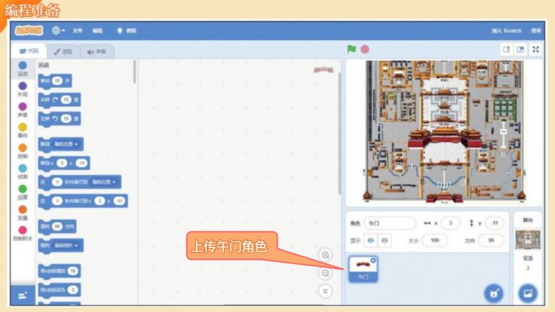Select the 侦测 (Sensing) block category

click(23, 171)
